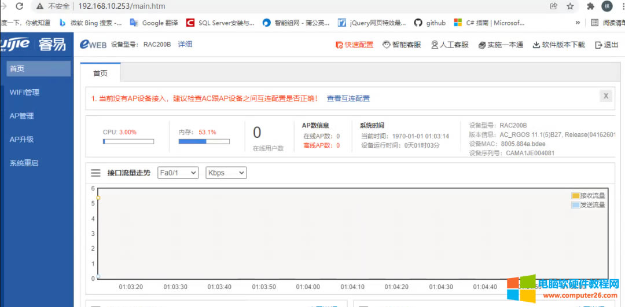625x307 pixels.
Task: Dismiss the warning with X button
Action: (605, 96)
